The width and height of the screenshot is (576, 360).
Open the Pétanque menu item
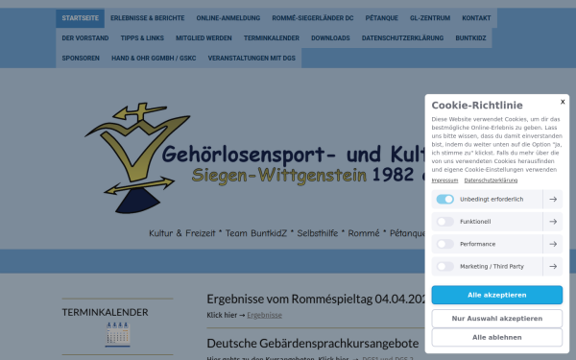[x=382, y=18]
